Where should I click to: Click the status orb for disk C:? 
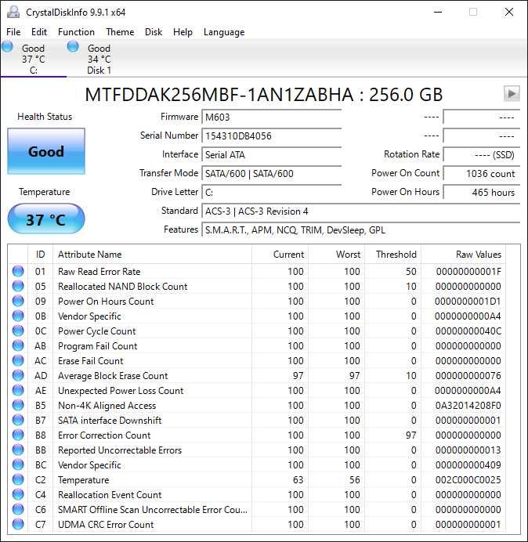click(7, 46)
